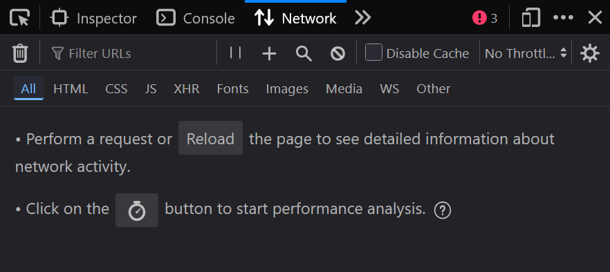The width and height of the screenshot is (610, 272).
Task: Click the error count badge
Action: click(x=485, y=18)
